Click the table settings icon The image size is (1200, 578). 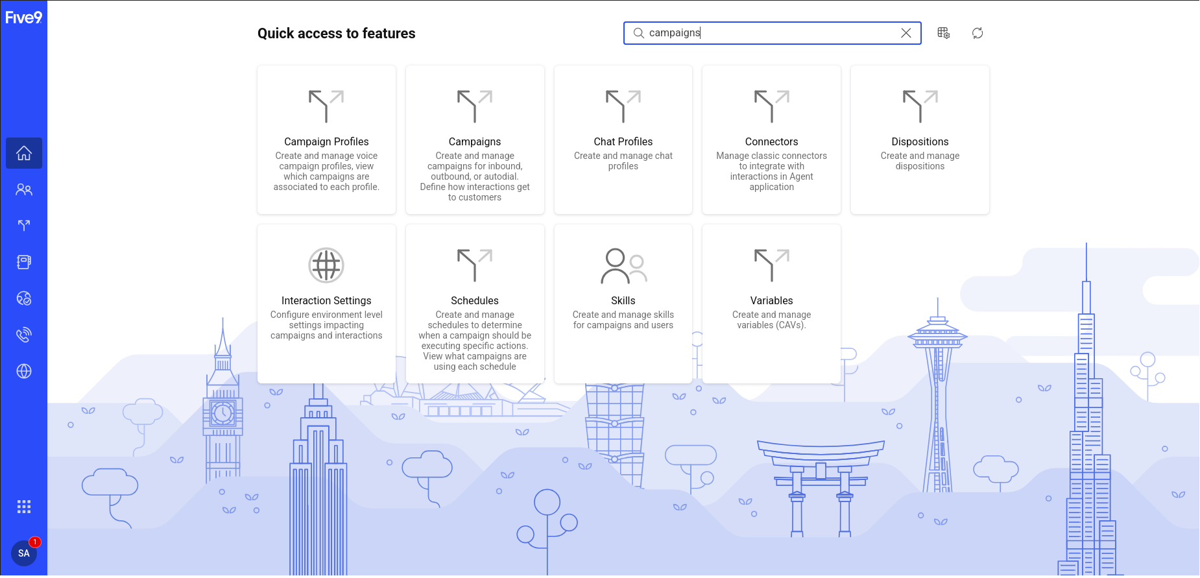[944, 33]
